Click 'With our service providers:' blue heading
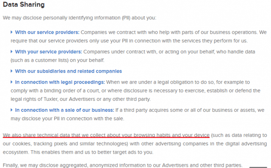 tap(47, 32)
